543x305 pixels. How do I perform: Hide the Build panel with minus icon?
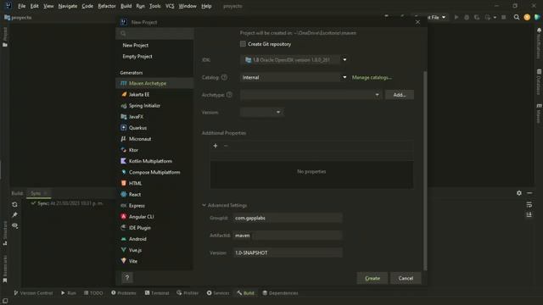point(529,193)
